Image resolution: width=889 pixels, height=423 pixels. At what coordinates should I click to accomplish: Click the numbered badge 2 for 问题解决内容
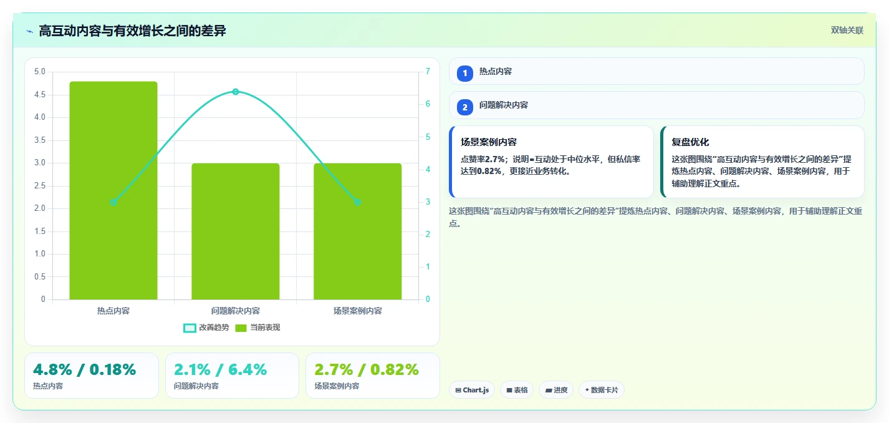pyautogui.click(x=465, y=107)
